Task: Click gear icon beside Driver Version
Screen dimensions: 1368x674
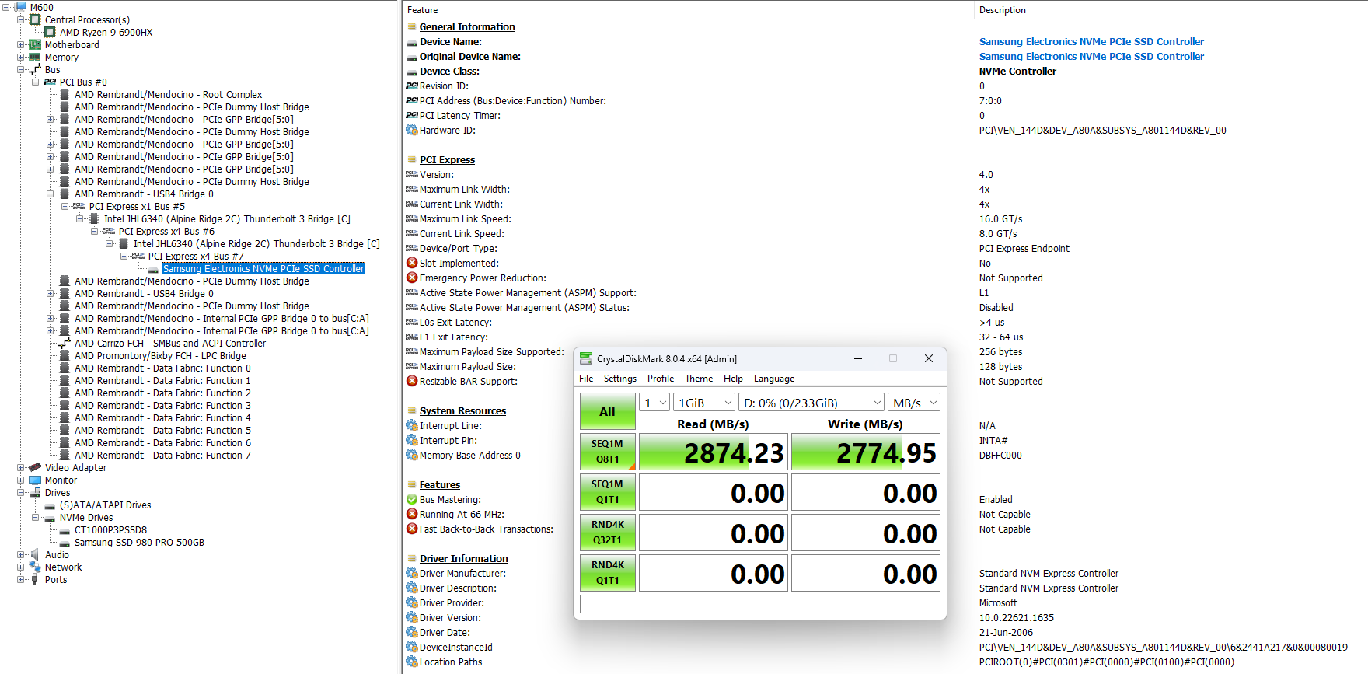Action: click(x=412, y=617)
